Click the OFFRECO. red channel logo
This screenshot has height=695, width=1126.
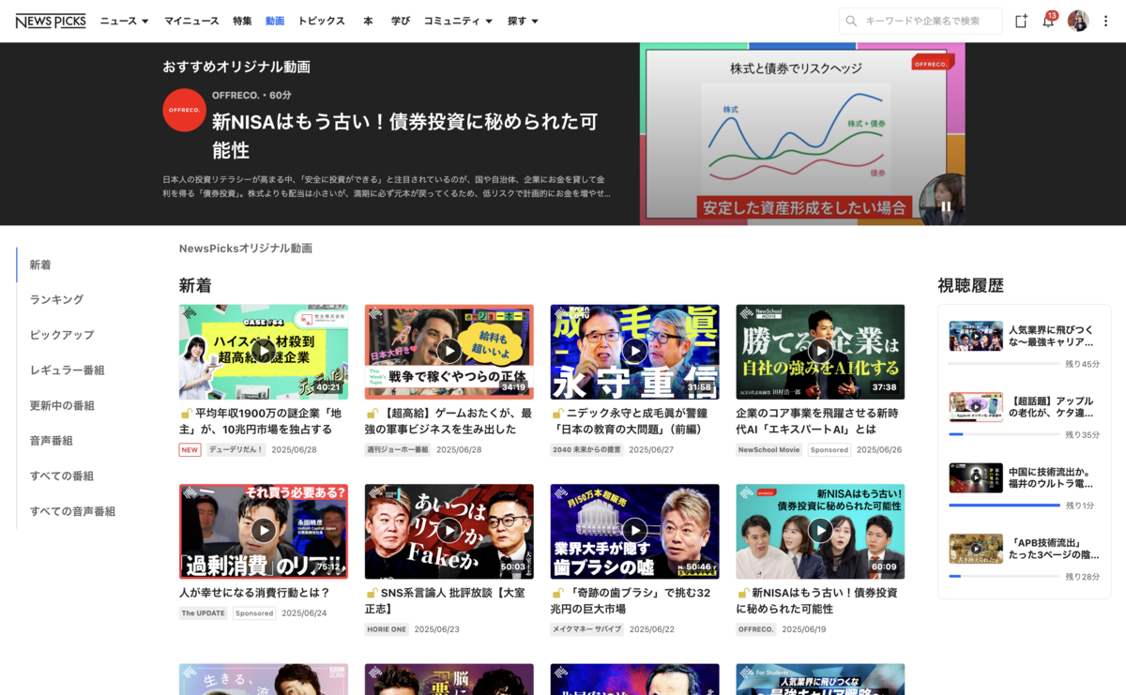click(x=184, y=111)
